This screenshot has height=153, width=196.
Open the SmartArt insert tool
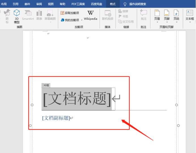[28, 15]
